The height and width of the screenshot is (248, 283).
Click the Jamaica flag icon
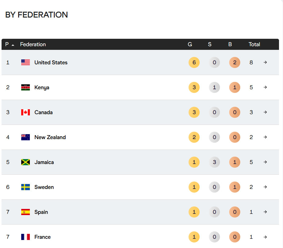pyautogui.click(x=26, y=162)
